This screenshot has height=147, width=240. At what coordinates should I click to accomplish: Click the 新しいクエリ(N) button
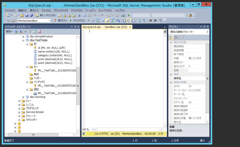(x=46, y=16)
